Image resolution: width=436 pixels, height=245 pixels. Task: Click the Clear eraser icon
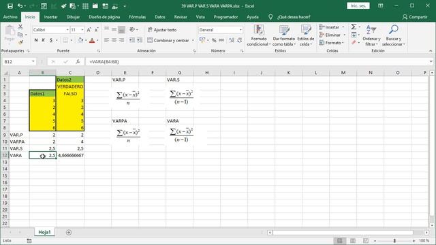click(354, 42)
